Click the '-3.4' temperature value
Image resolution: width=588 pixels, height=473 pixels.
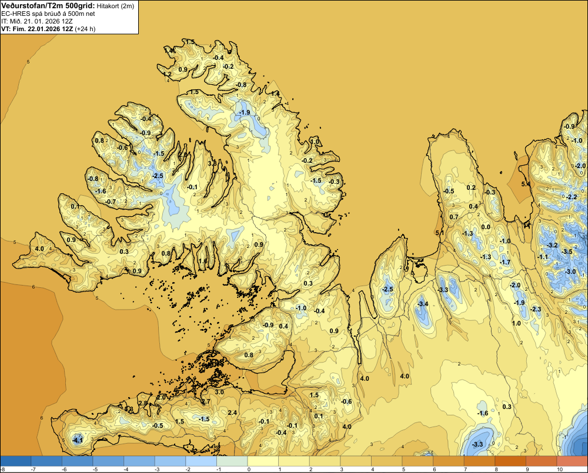point(423,304)
